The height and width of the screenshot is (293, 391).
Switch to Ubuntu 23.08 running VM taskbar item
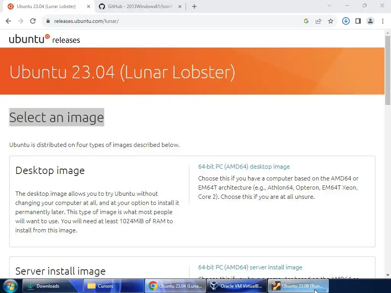pyautogui.click(x=298, y=286)
